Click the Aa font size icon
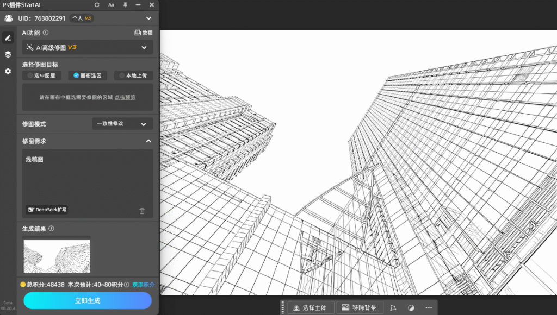The image size is (557, 315). pyautogui.click(x=111, y=5)
